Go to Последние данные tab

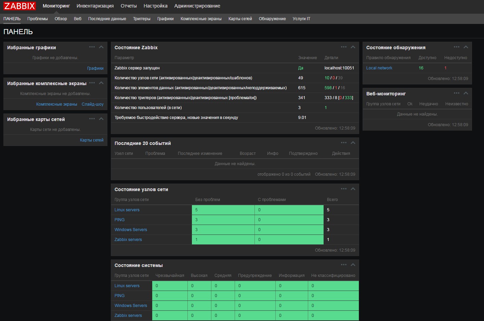point(107,19)
